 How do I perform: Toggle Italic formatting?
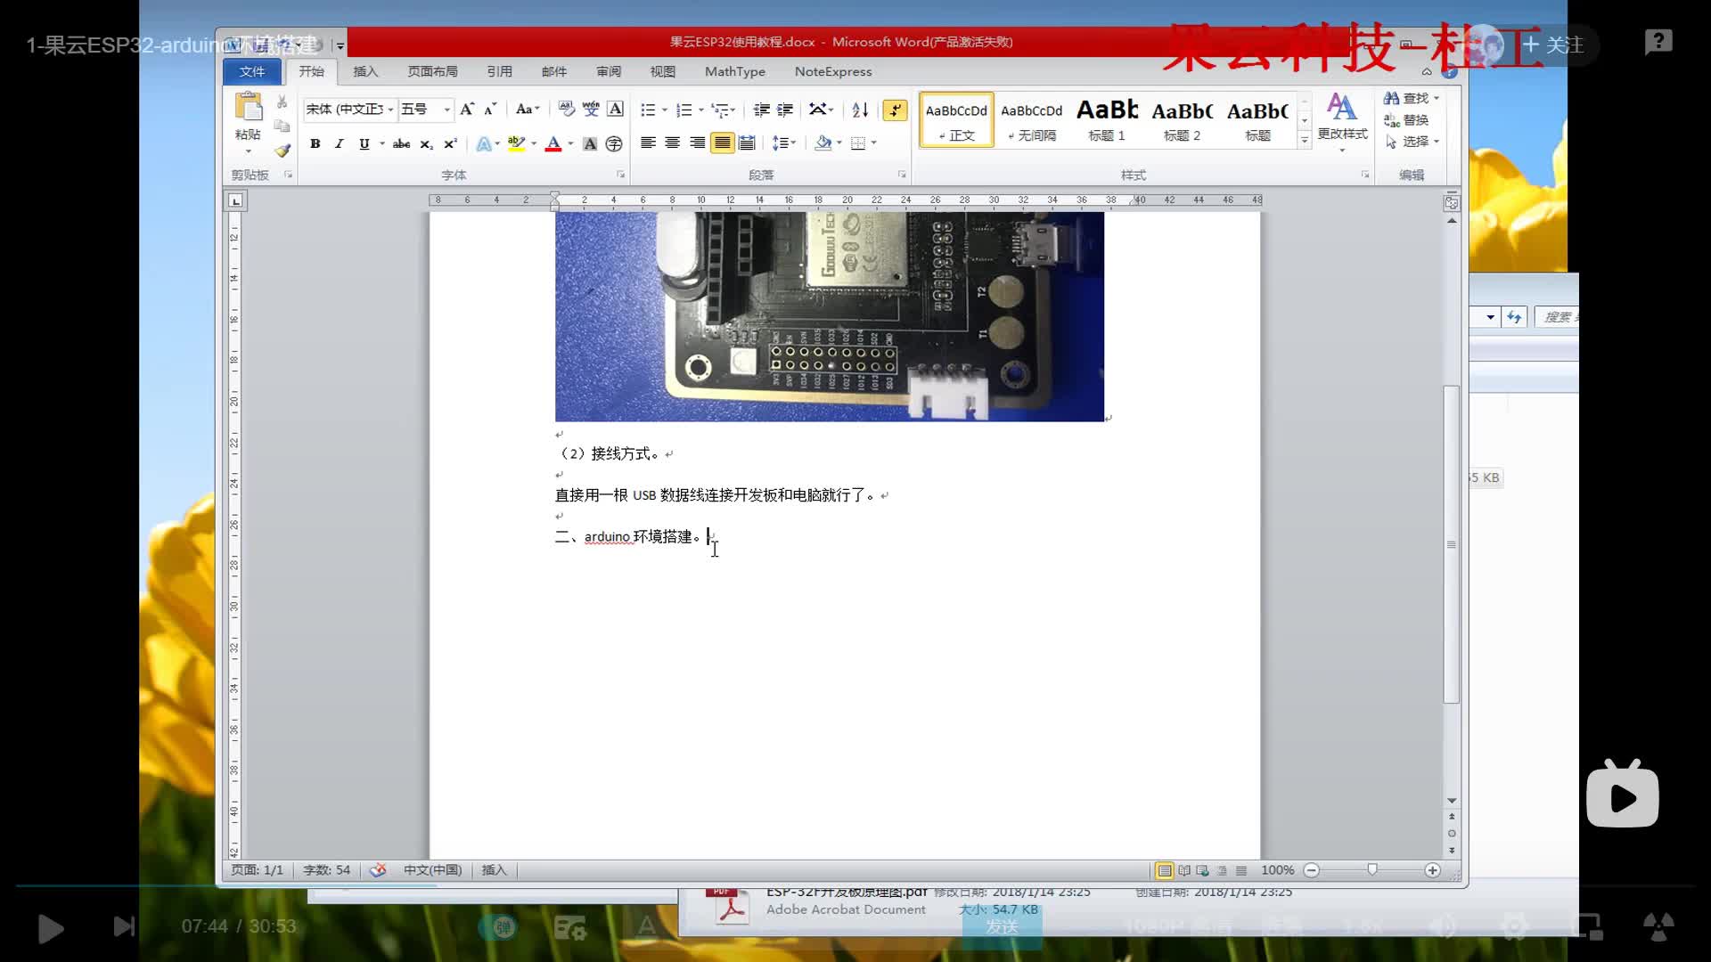coord(339,143)
